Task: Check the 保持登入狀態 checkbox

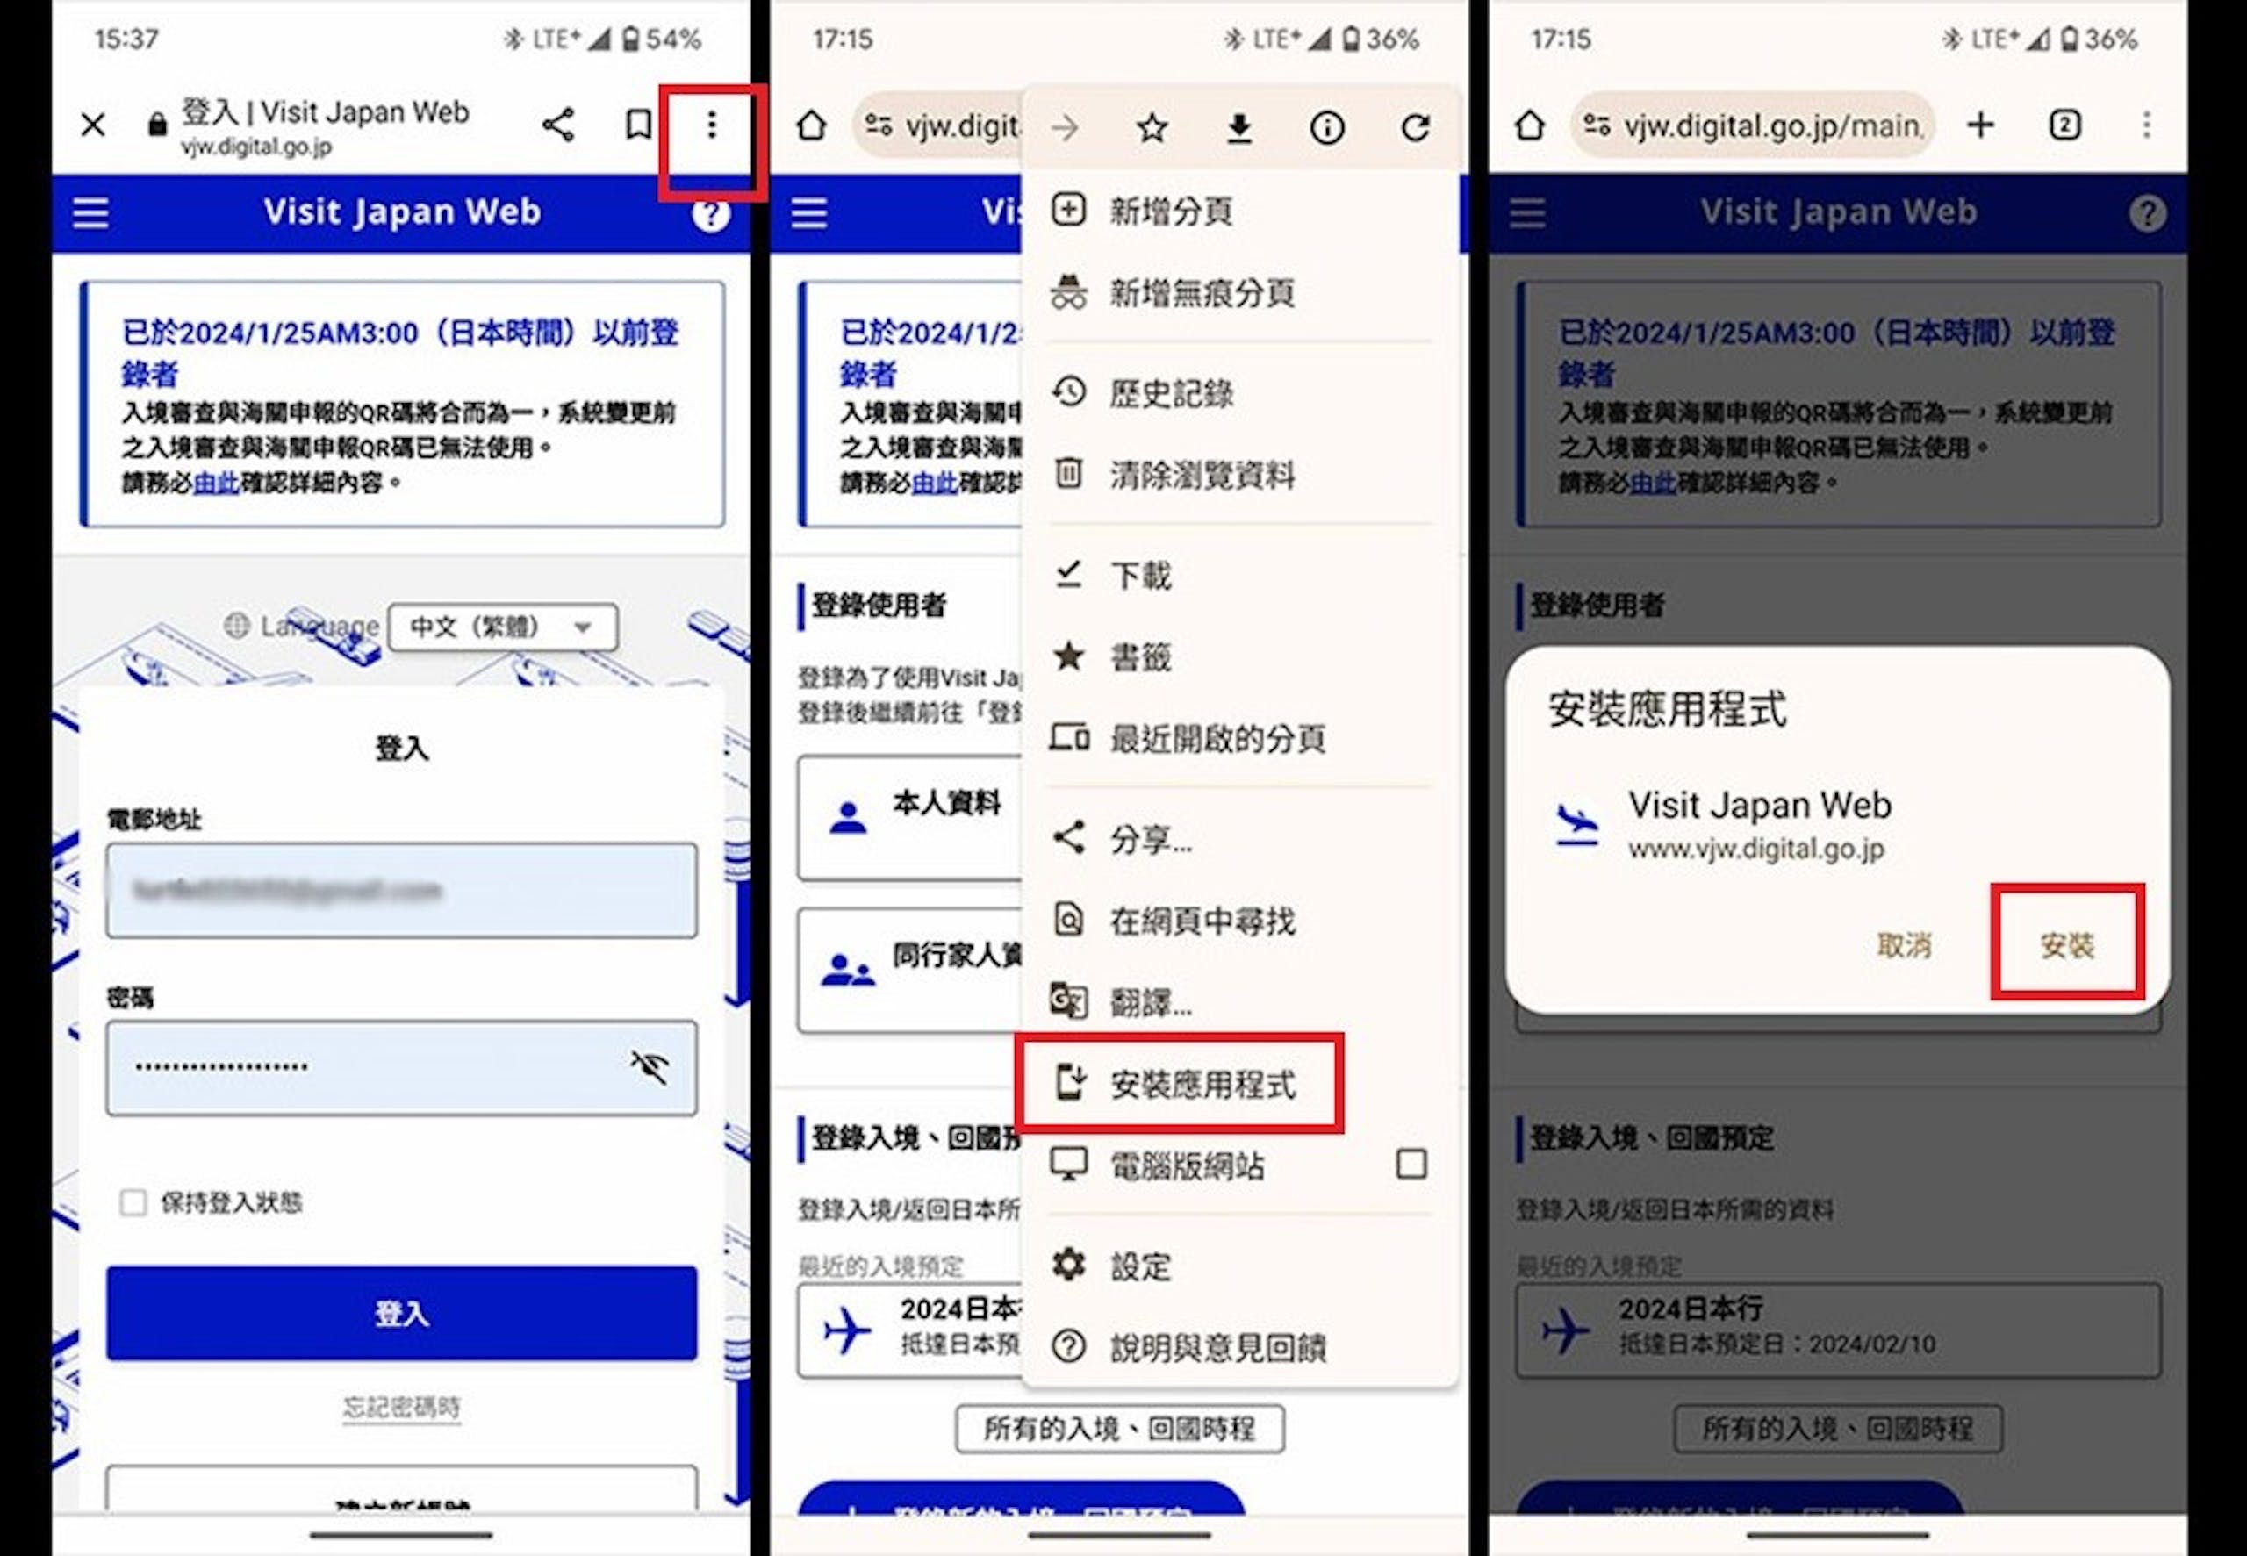Action: click(133, 1202)
